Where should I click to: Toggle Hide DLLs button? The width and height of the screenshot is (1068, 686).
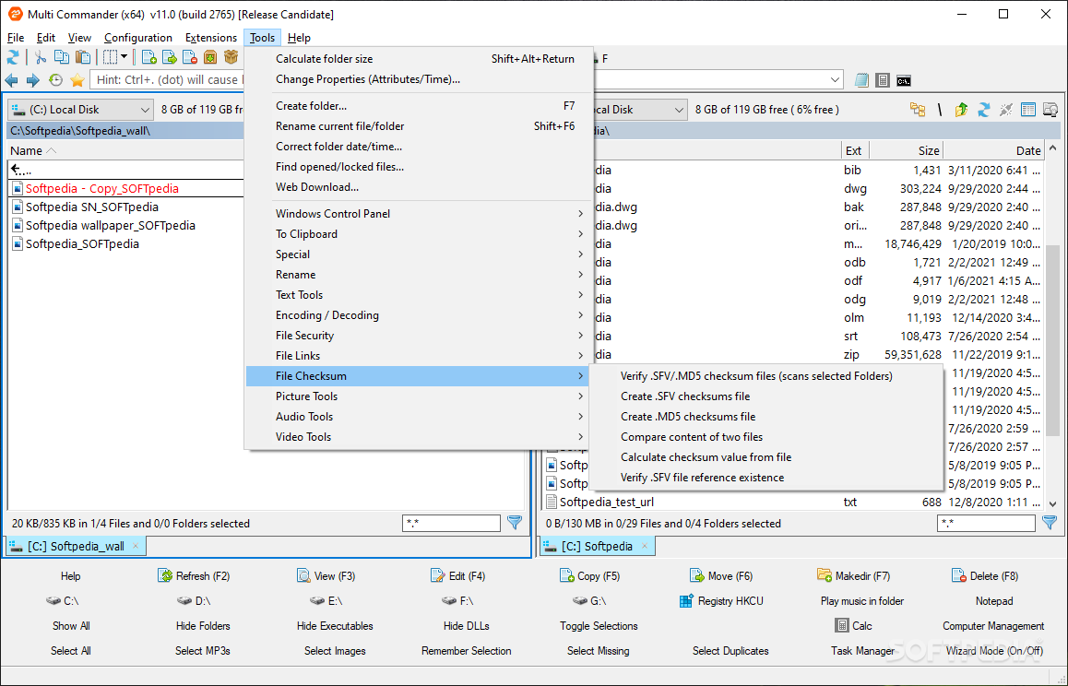pyautogui.click(x=467, y=625)
